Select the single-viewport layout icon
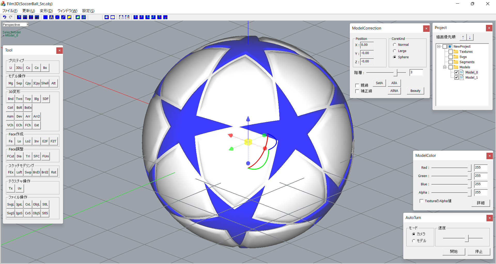This screenshot has width=496, height=264. tap(19, 17)
